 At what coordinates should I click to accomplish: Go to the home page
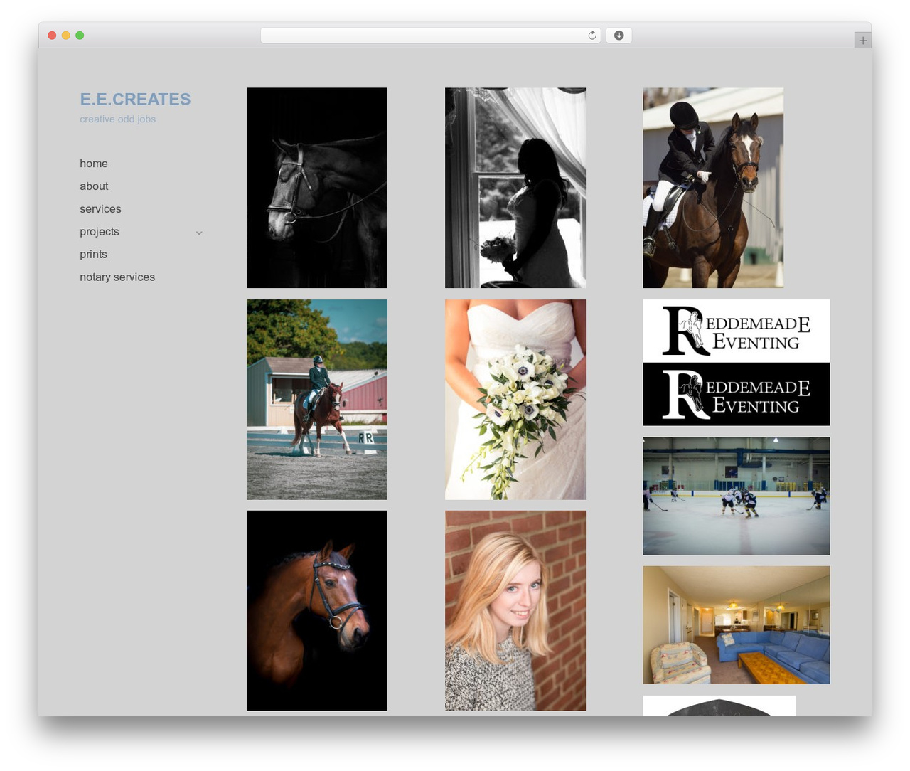(x=94, y=164)
